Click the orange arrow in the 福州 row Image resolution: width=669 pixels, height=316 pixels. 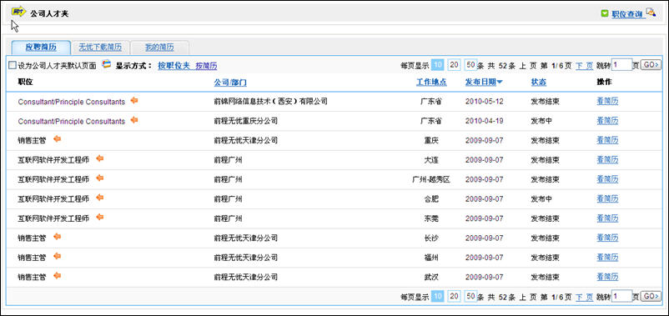click(x=58, y=256)
